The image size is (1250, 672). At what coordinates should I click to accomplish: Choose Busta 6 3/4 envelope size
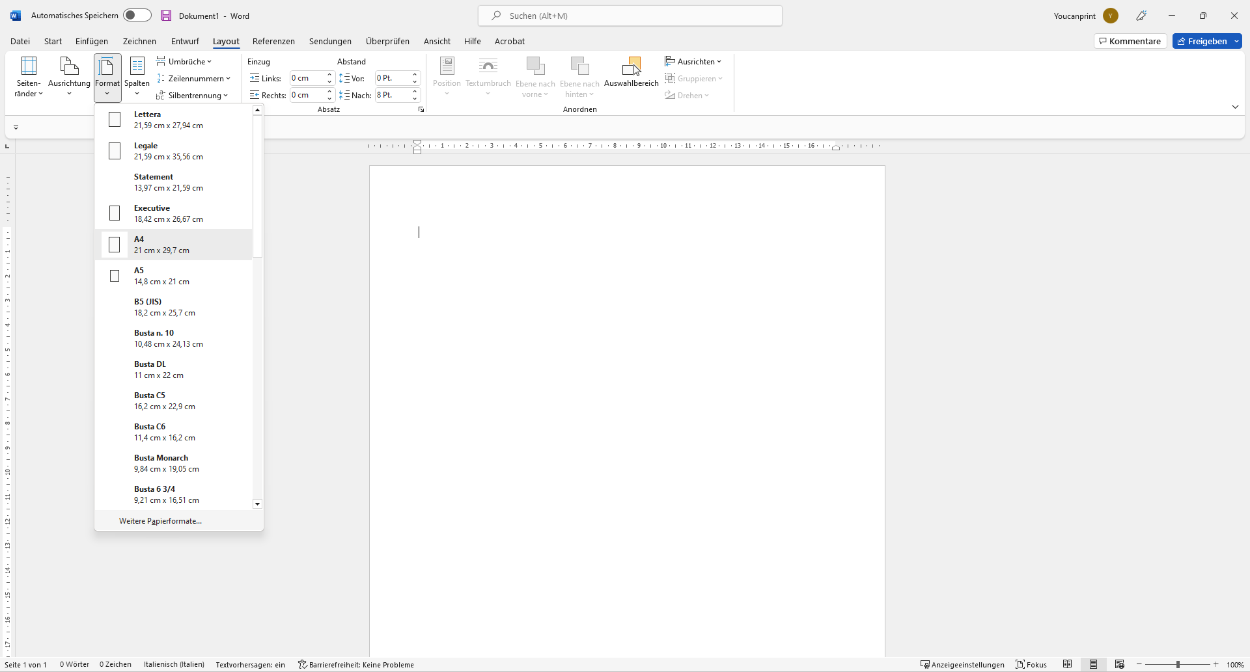pos(173,494)
